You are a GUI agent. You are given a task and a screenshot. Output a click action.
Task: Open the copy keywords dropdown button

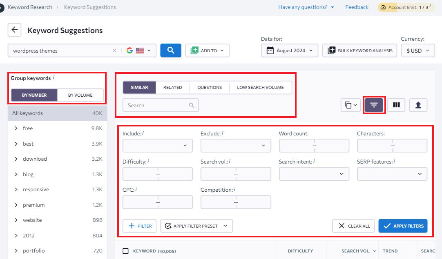tap(350, 105)
